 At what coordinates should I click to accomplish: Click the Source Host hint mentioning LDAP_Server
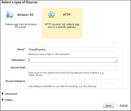[66, 74]
